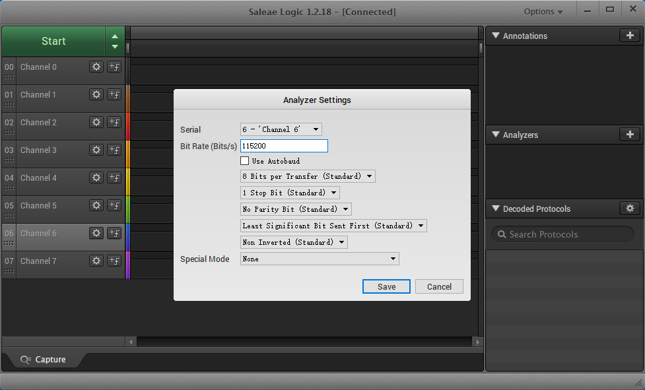Set trigger edge for Channel 4
The width and height of the screenshot is (645, 390).
pos(114,178)
